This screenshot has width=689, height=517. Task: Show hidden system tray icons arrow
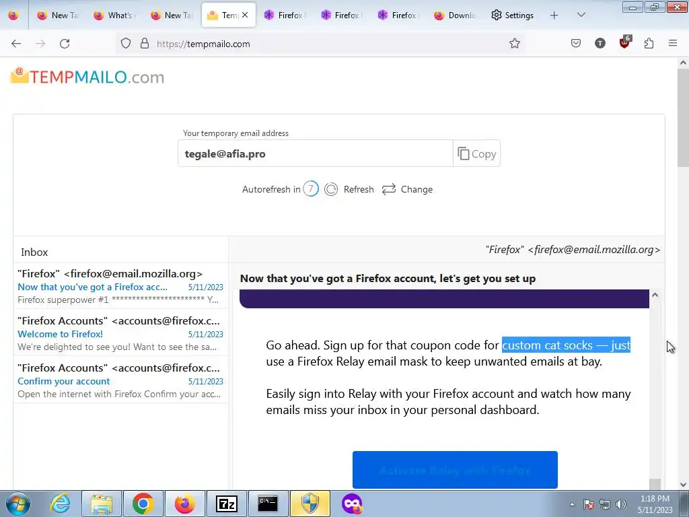click(x=572, y=504)
